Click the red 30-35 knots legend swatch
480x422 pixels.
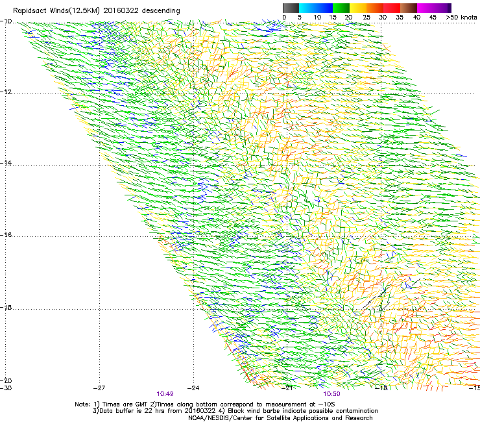click(x=392, y=8)
